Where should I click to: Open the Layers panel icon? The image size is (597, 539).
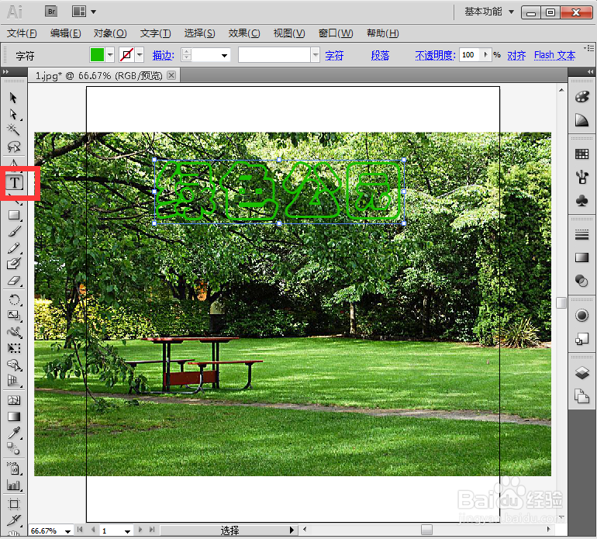tap(581, 373)
